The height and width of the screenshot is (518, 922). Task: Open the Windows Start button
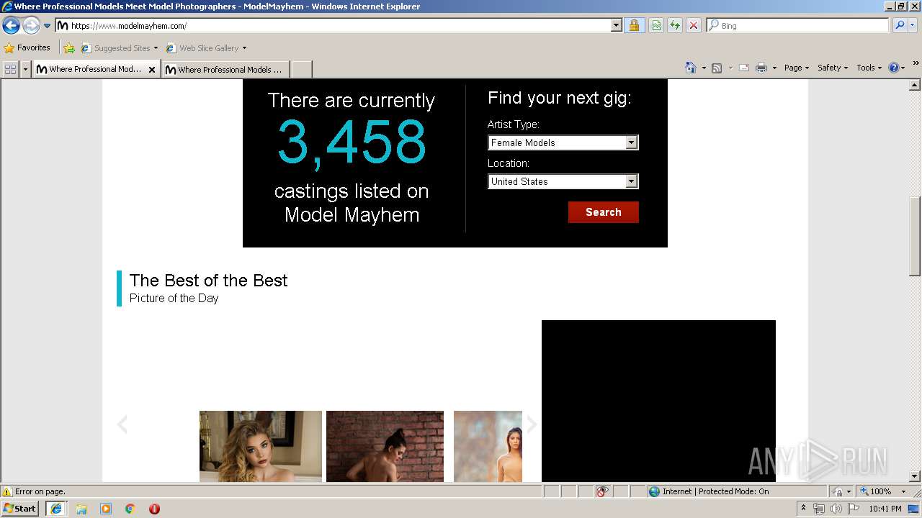(20, 509)
